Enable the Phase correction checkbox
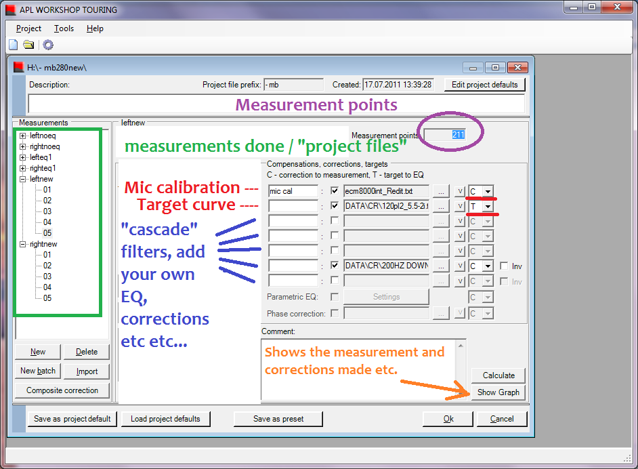Viewport: 638px width, 469px height. (x=335, y=314)
